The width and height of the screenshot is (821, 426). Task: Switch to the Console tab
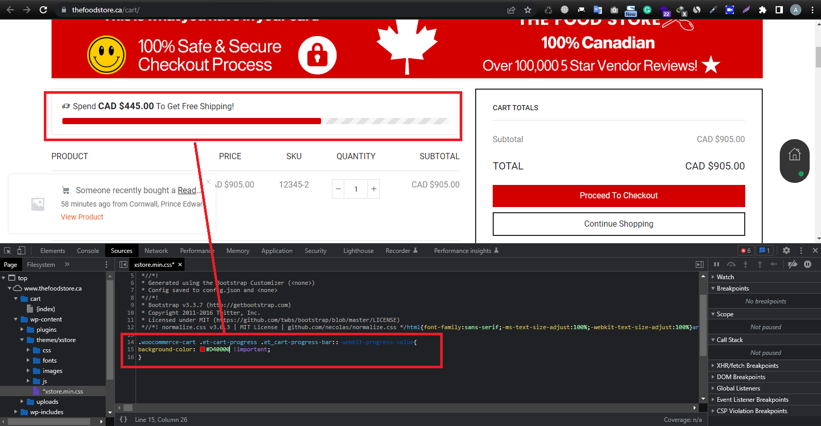click(88, 250)
